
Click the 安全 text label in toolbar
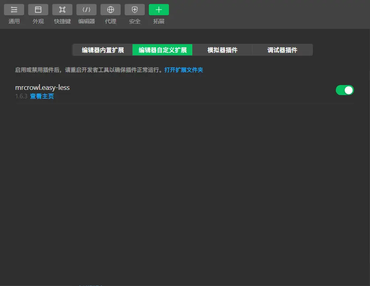135,21
